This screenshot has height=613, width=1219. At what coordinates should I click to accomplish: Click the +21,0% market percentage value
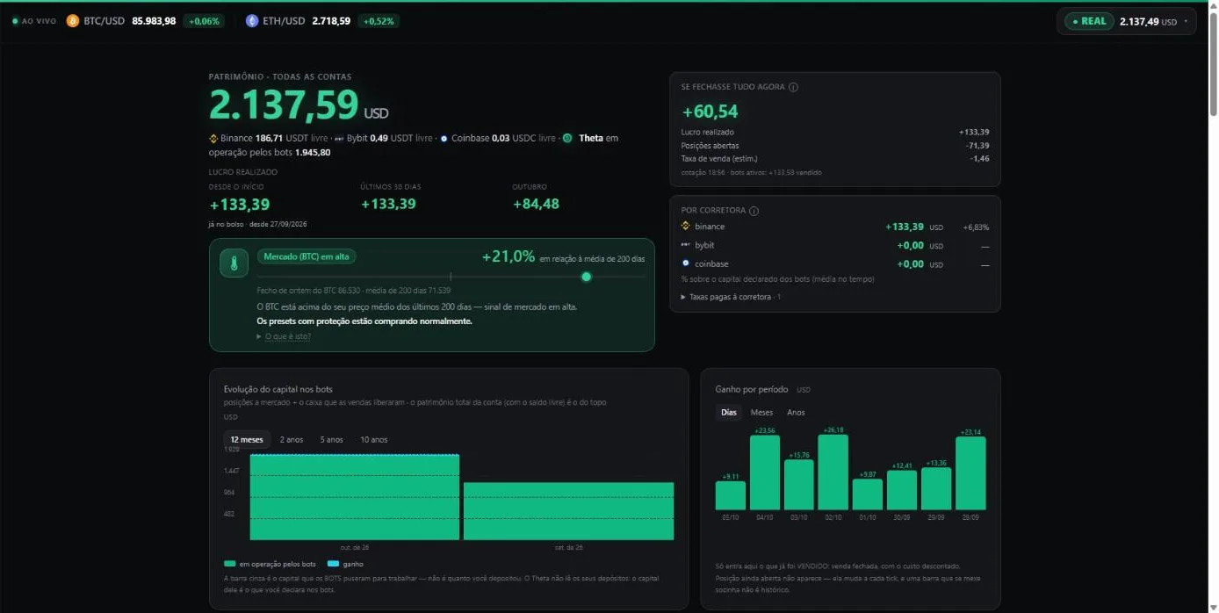[x=509, y=256]
